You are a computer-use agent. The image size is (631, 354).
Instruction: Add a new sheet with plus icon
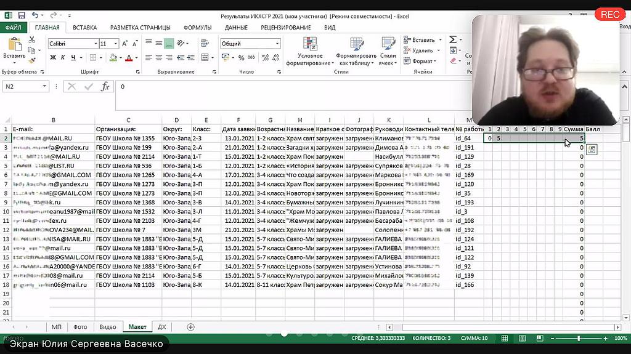point(190,327)
